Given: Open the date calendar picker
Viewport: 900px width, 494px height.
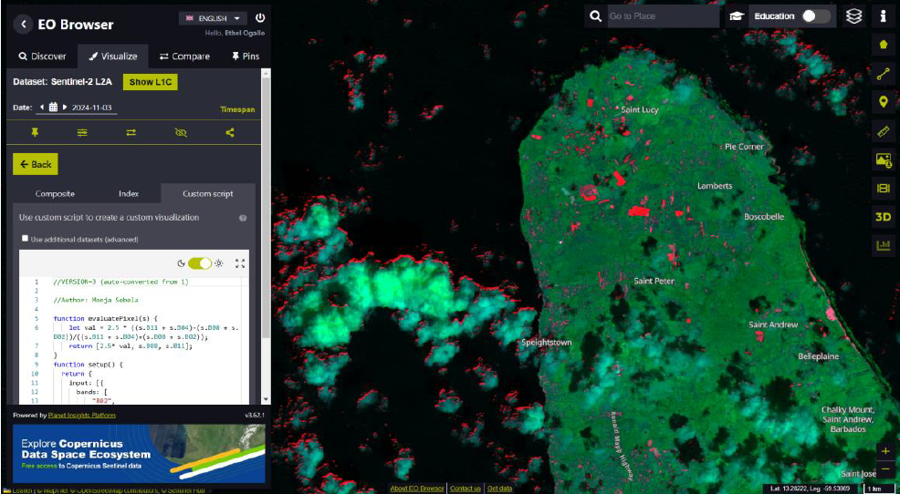Looking at the screenshot, I should click(x=53, y=108).
